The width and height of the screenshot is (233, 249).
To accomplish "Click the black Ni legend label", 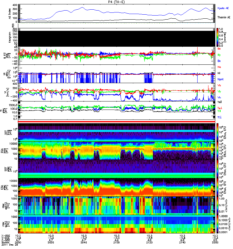I will (x=219, y=73).
